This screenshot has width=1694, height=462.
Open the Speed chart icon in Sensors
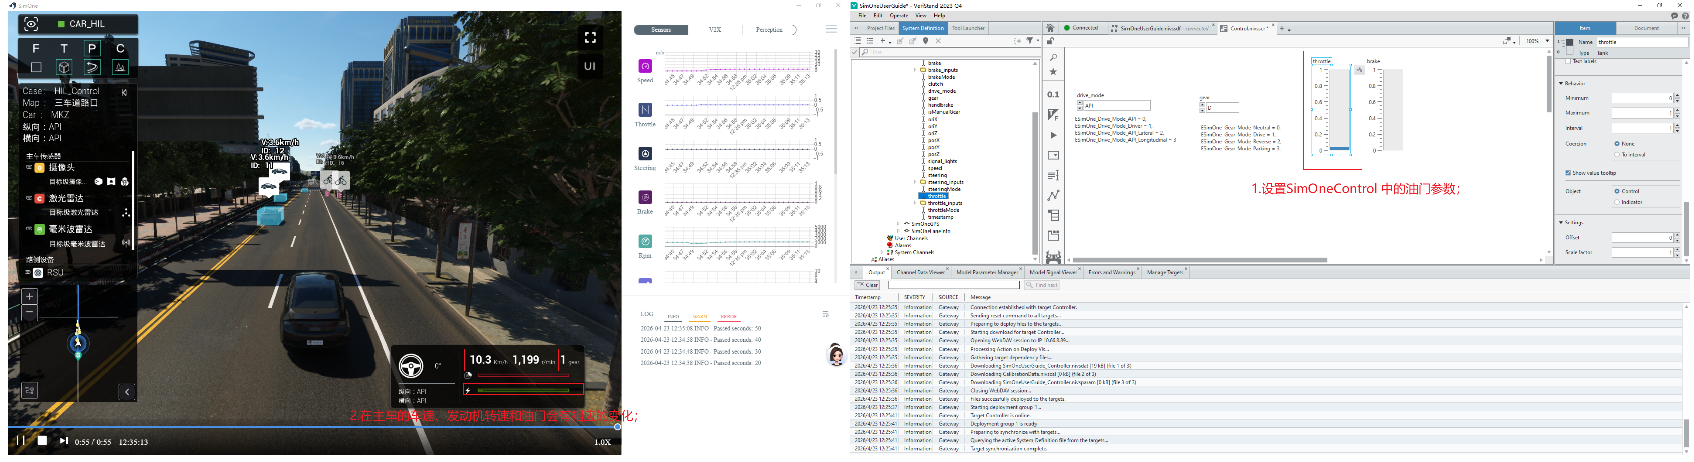(645, 66)
